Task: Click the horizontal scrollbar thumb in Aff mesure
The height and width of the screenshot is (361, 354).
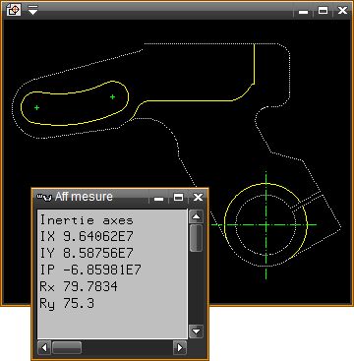Action: (x=67, y=347)
